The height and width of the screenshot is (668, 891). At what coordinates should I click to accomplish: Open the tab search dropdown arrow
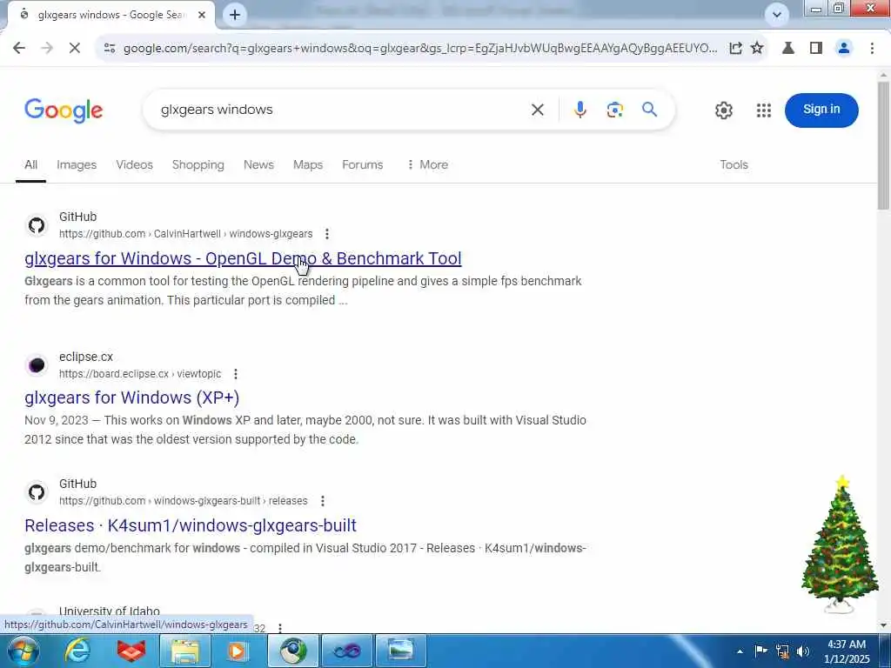pyautogui.click(x=777, y=15)
